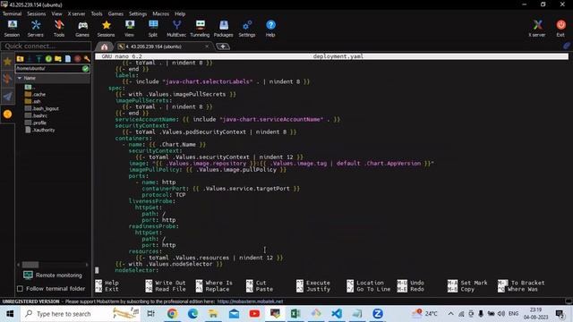Start the X server icon

point(537,29)
